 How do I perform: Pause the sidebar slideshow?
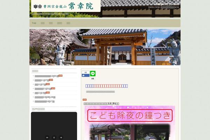[54, 138]
